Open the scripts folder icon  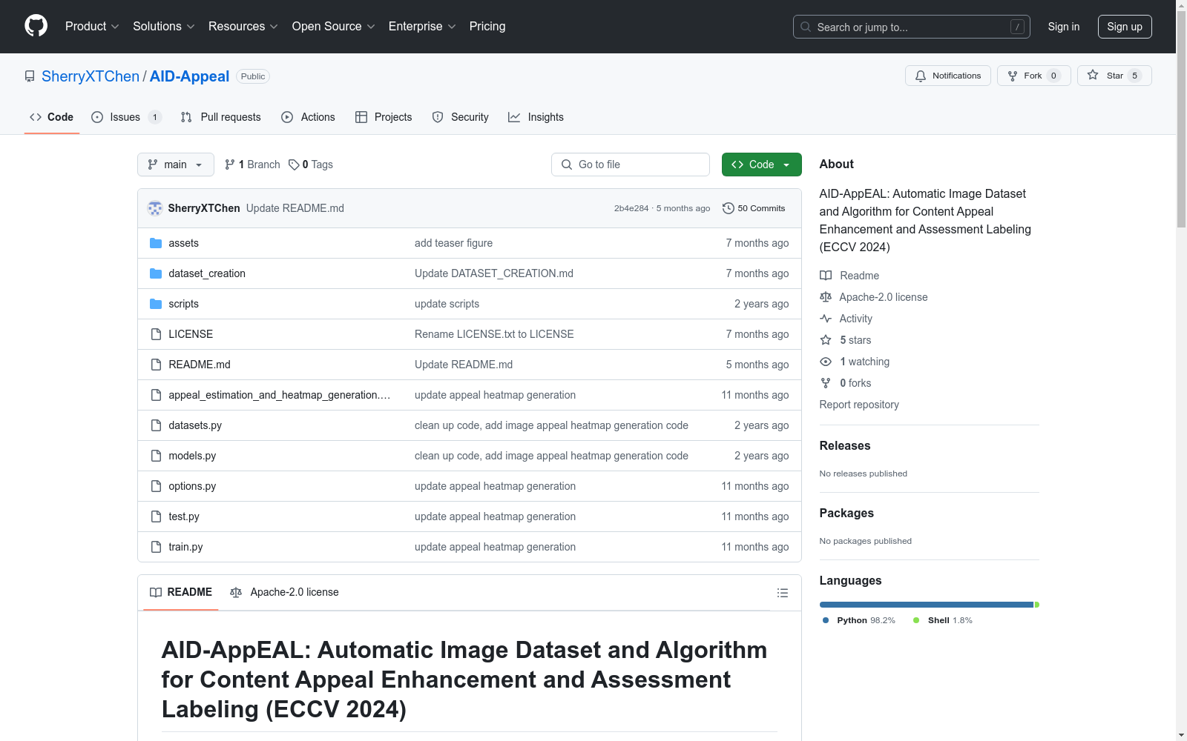(156, 304)
